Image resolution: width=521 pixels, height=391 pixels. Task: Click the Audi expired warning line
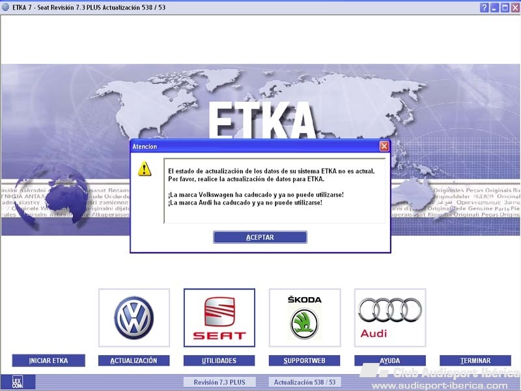pos(246,203)
